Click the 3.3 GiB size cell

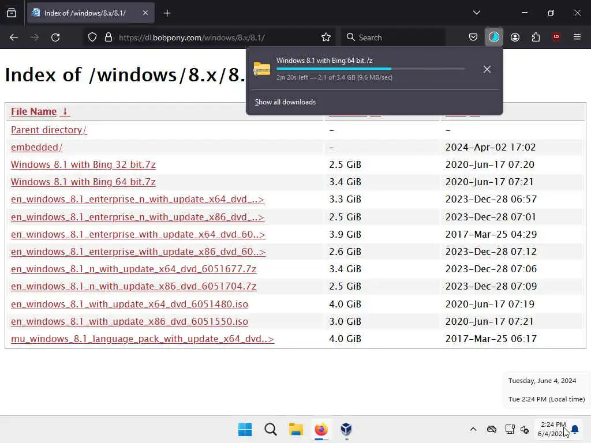[345, 199]
